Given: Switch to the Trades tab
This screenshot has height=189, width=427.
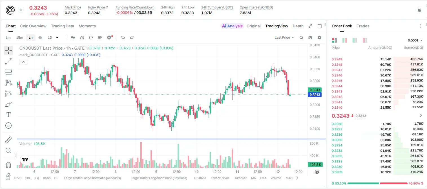Looking at the screenshot, I should tap(363, 26).
